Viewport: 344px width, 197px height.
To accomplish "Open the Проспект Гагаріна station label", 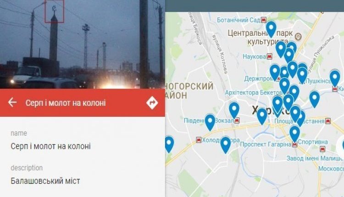I will (266, 144).
